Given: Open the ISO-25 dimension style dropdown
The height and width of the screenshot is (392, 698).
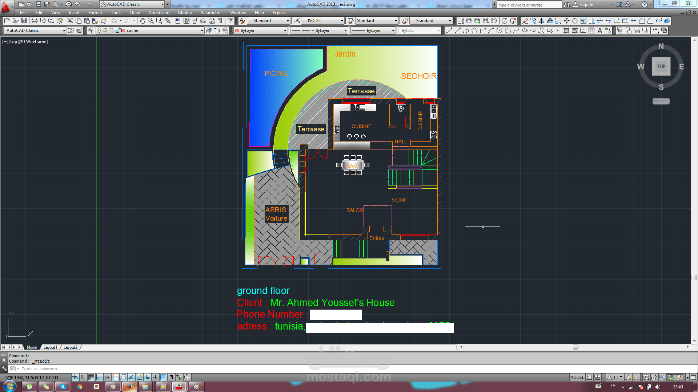Looking at the screenshot, I should [x=342, y=21].
